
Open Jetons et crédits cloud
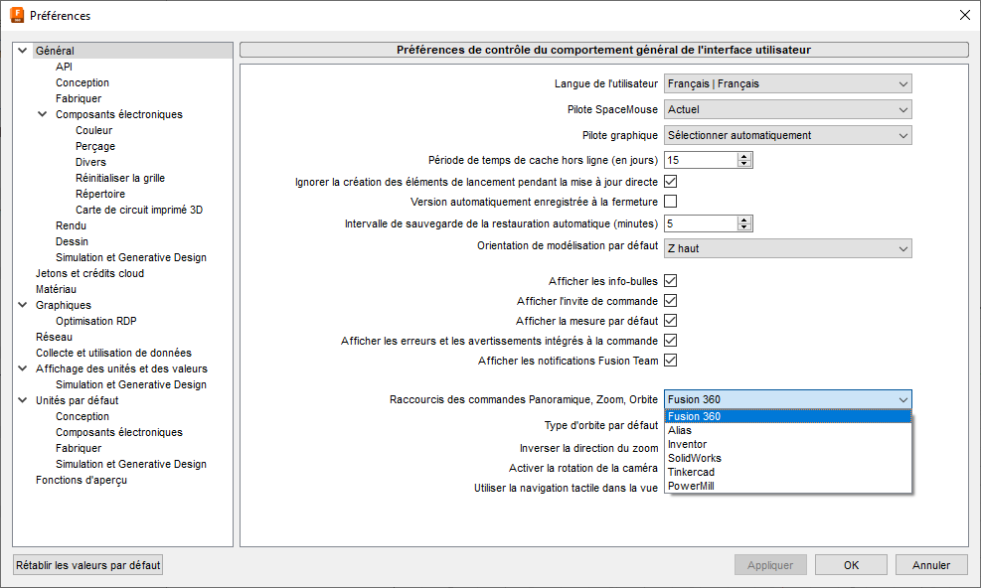[89, 273]
